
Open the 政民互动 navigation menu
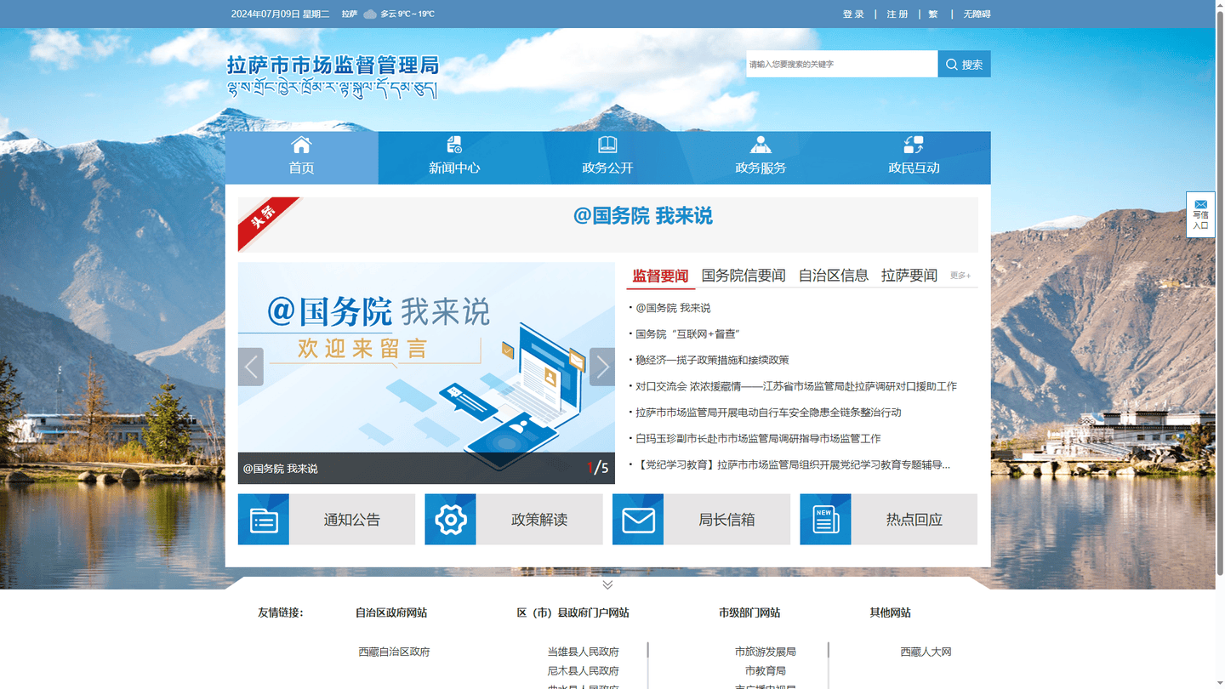[914, 158]
